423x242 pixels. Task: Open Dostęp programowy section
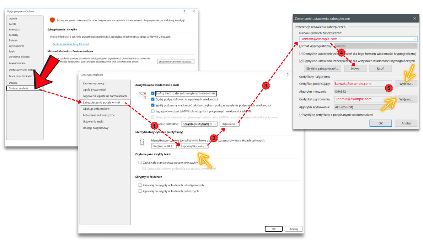pyautogui.click(x=96, y=128)
